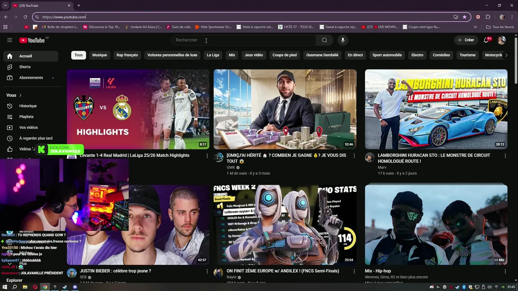Image resolution: width=518 pixels, height=291 pixels.
Task: Select the La Liga filter chip
Action: click(213, 55)
